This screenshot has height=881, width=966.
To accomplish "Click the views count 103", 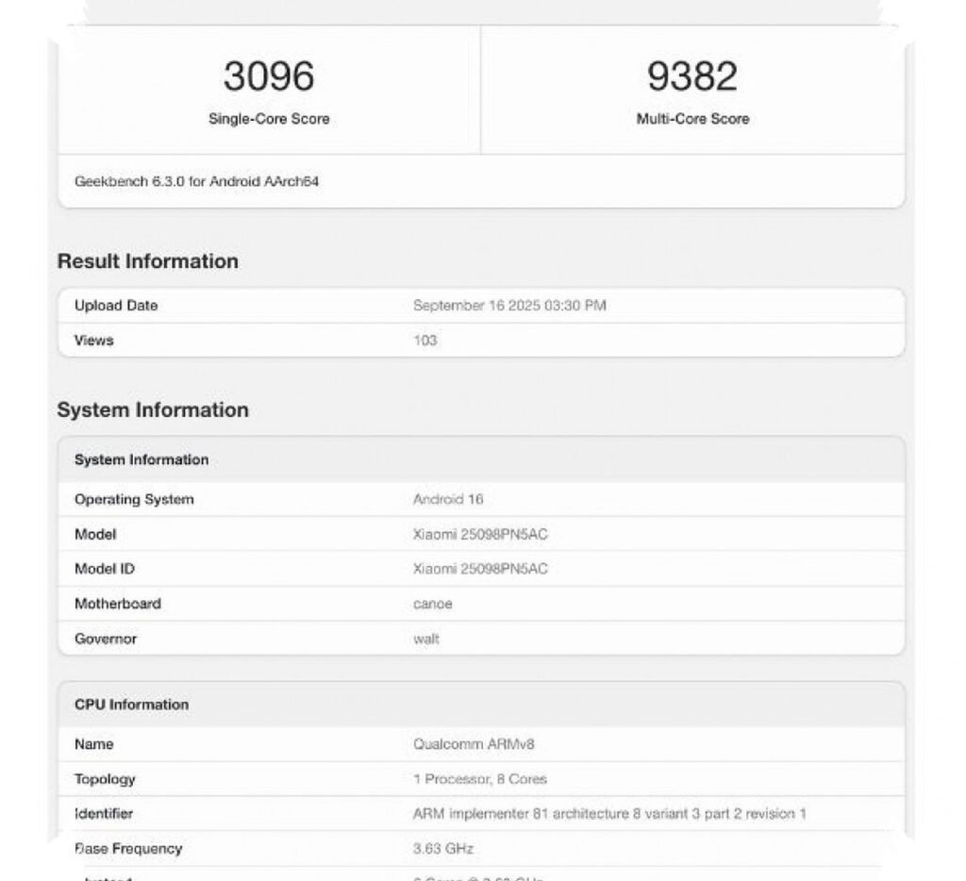I will click(x=425, y=341).
